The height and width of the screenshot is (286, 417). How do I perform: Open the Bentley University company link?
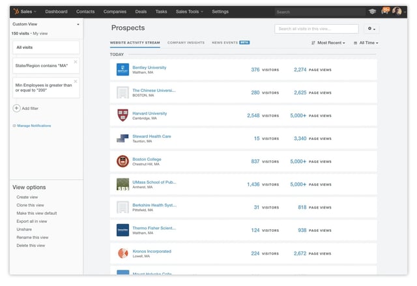[x=149, y=68]
